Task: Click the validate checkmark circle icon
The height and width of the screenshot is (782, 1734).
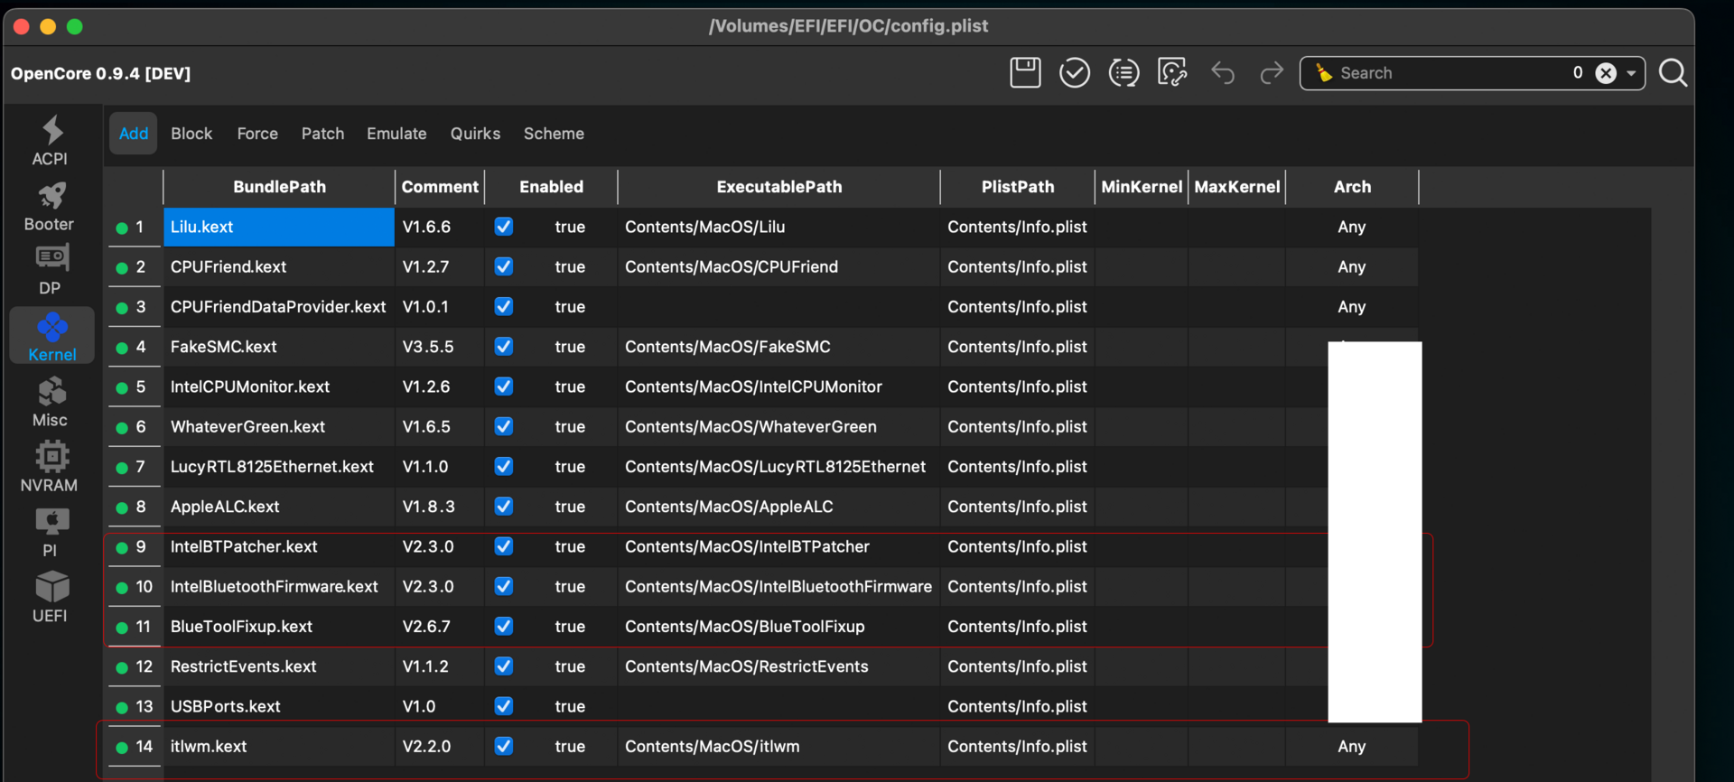Action: [1074, 73]
